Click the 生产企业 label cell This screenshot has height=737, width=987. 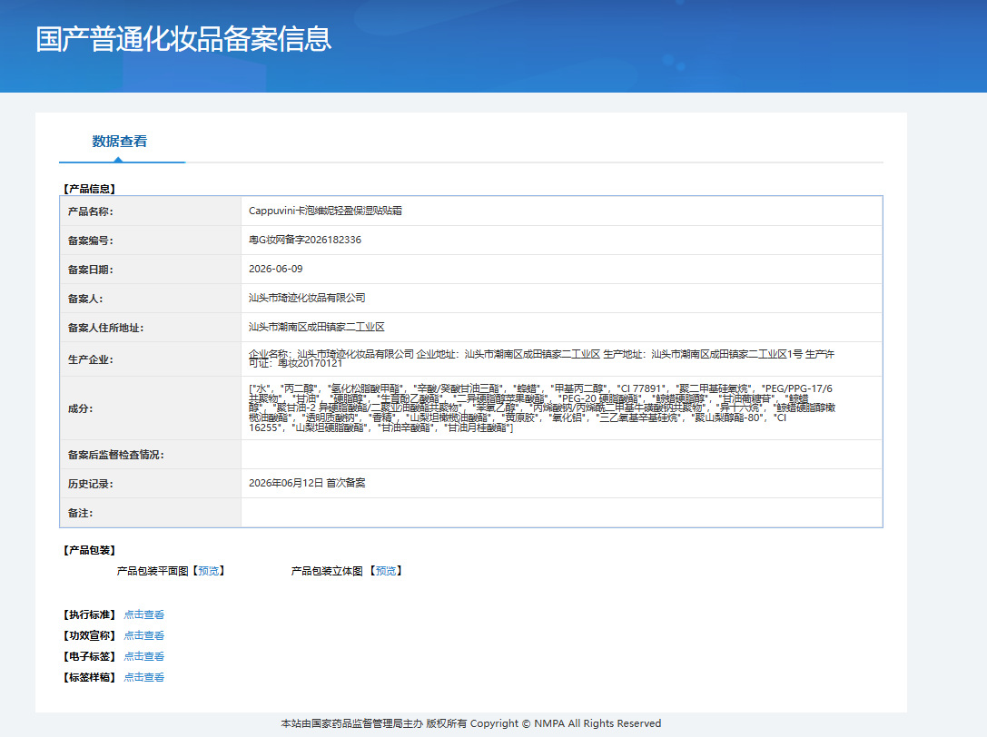pos(151,359)
